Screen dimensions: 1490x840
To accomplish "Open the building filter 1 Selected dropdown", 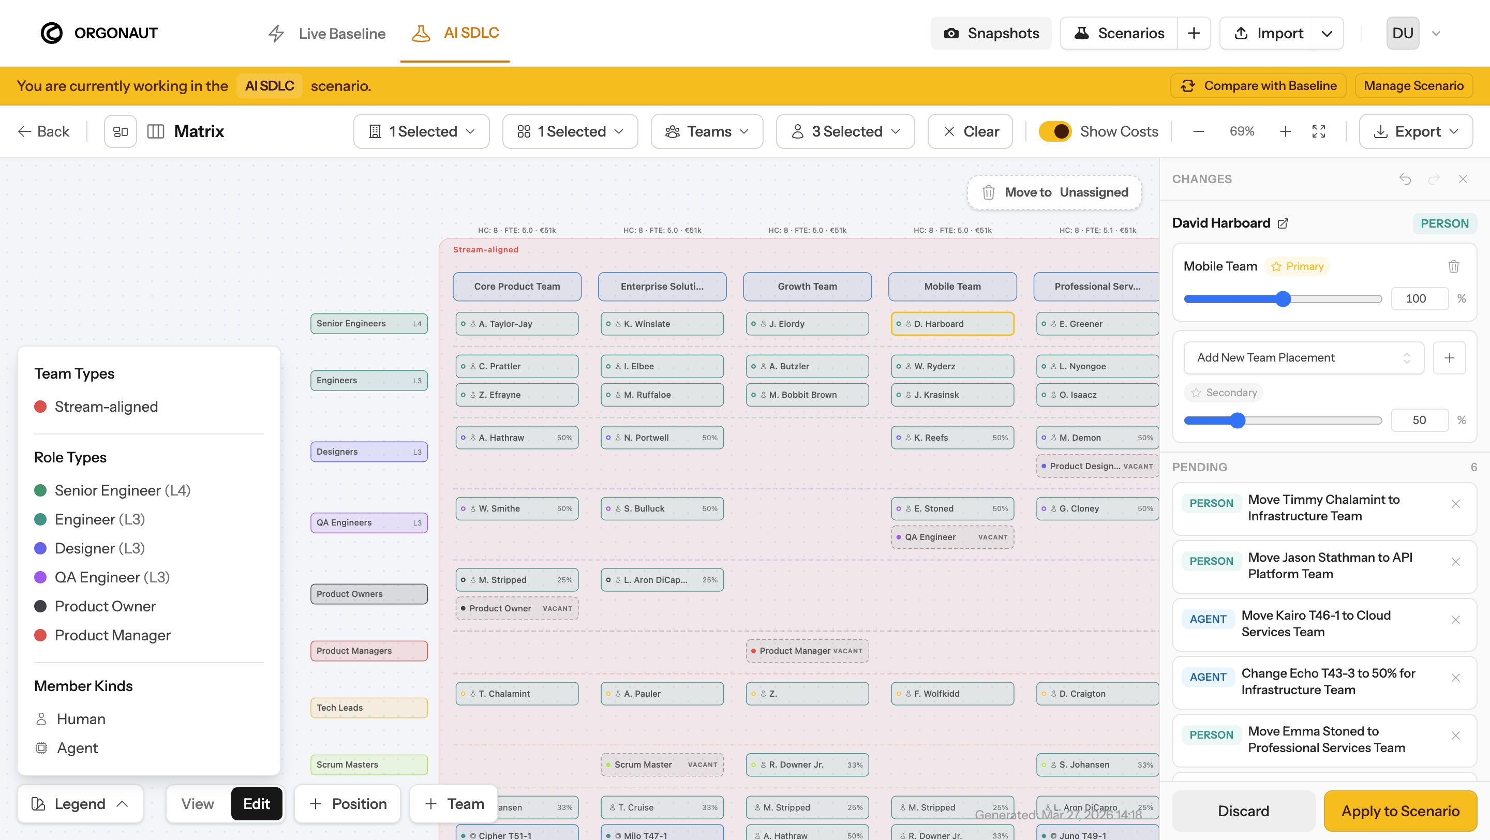I will (x=421, y=132).
